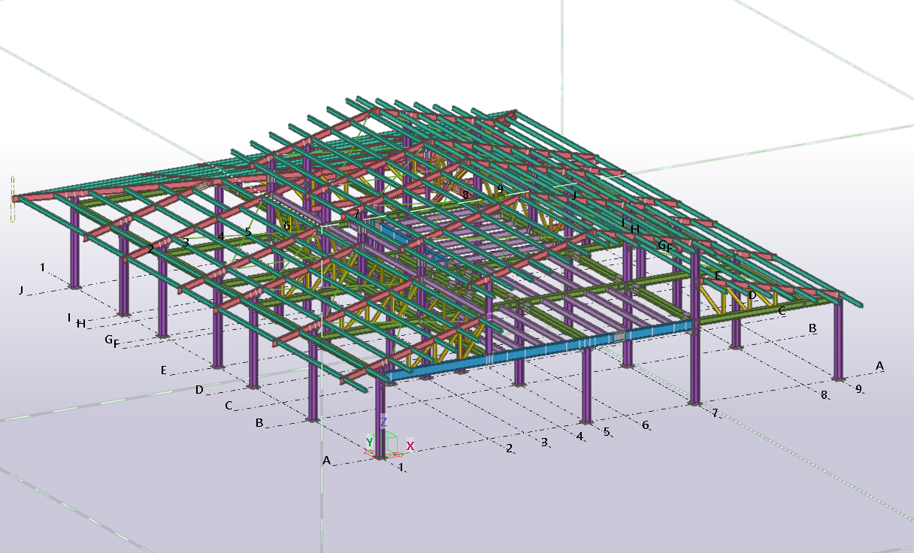Image resolution: width=914 pixels, height=553 pixels.
Task: Click grid label C on the left side
Action: click(x=228, y=406)
